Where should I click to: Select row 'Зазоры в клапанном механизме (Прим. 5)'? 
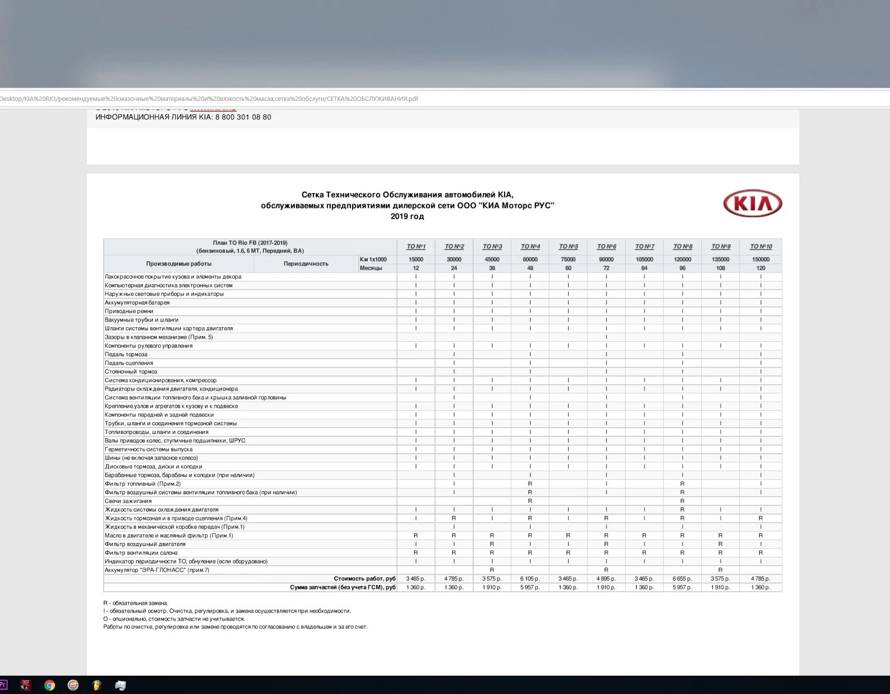(x=442, y=337)
